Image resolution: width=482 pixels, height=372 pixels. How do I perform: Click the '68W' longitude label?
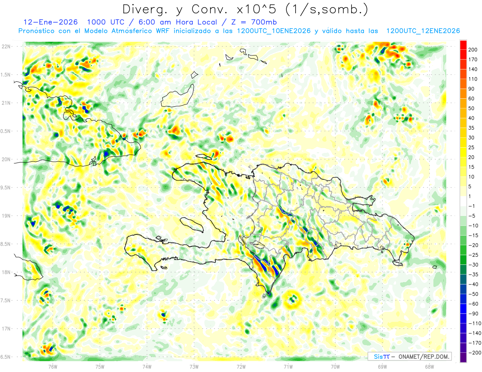[x=429, y=366]
